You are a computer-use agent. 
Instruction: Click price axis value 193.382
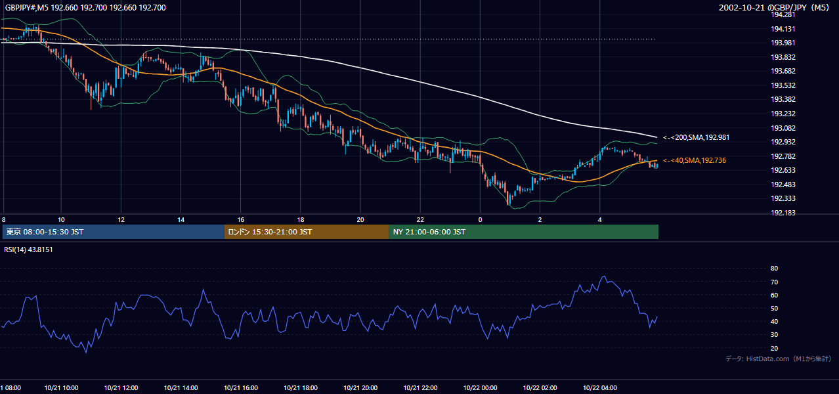click(783, 99)
